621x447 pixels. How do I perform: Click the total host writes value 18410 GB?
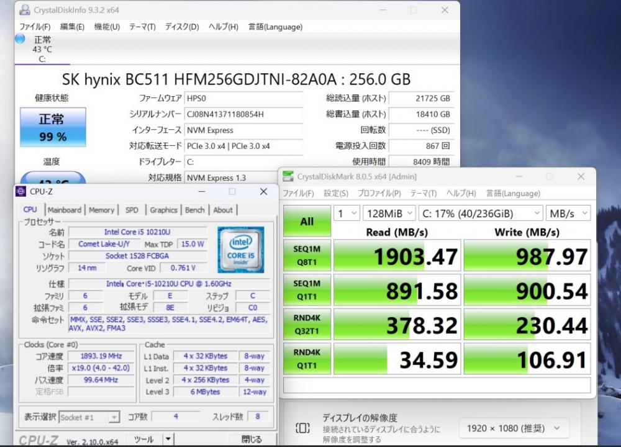(x=422, y=114)
